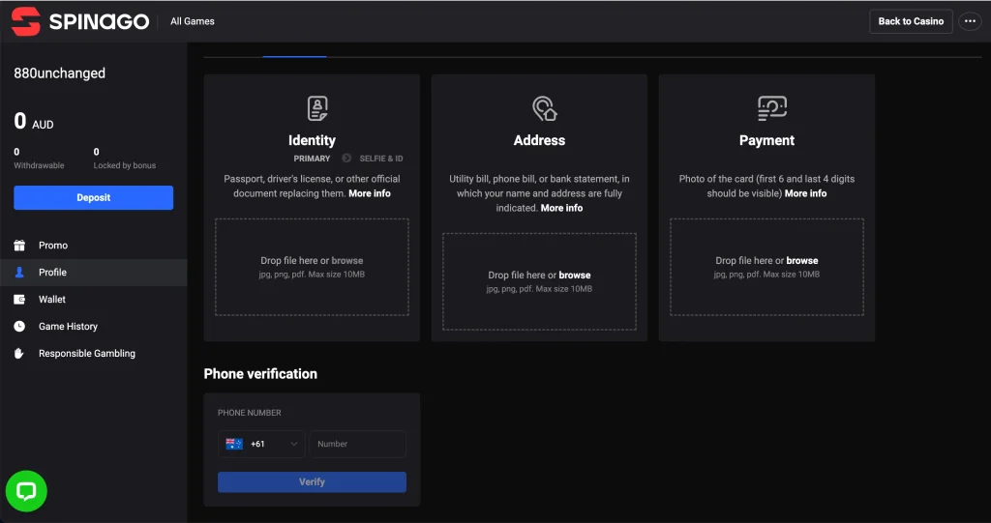Viewport: 991px width, 523px height.
Task: Click the Address file drop zone
Action: click(539, 281)
